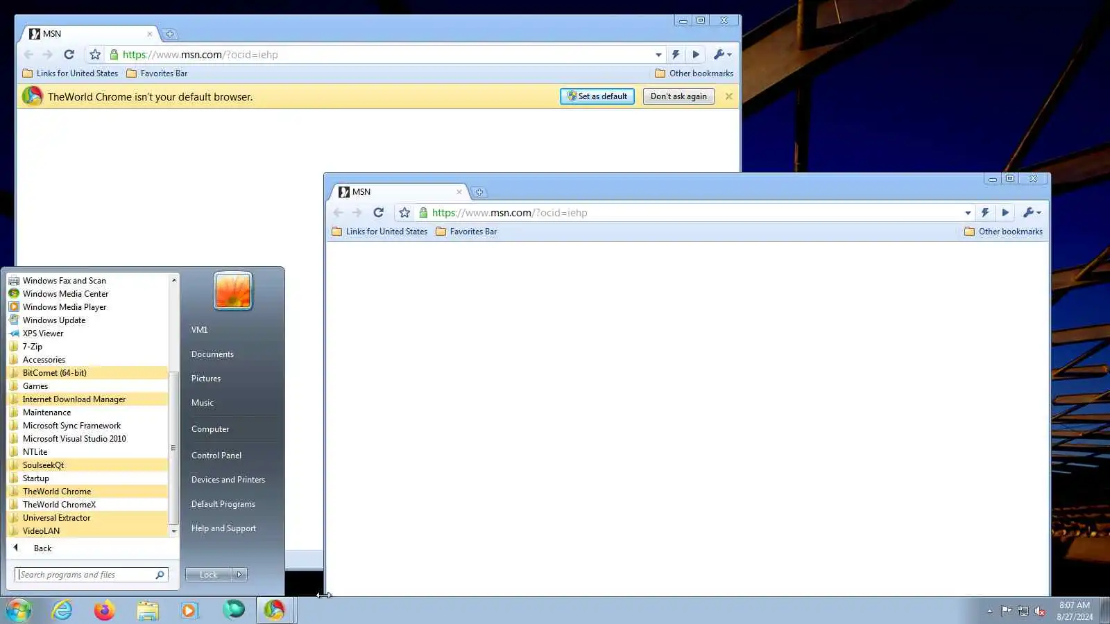Open address bar dropdown in back window
The image size is (1110, 624).
pos(658,55)
